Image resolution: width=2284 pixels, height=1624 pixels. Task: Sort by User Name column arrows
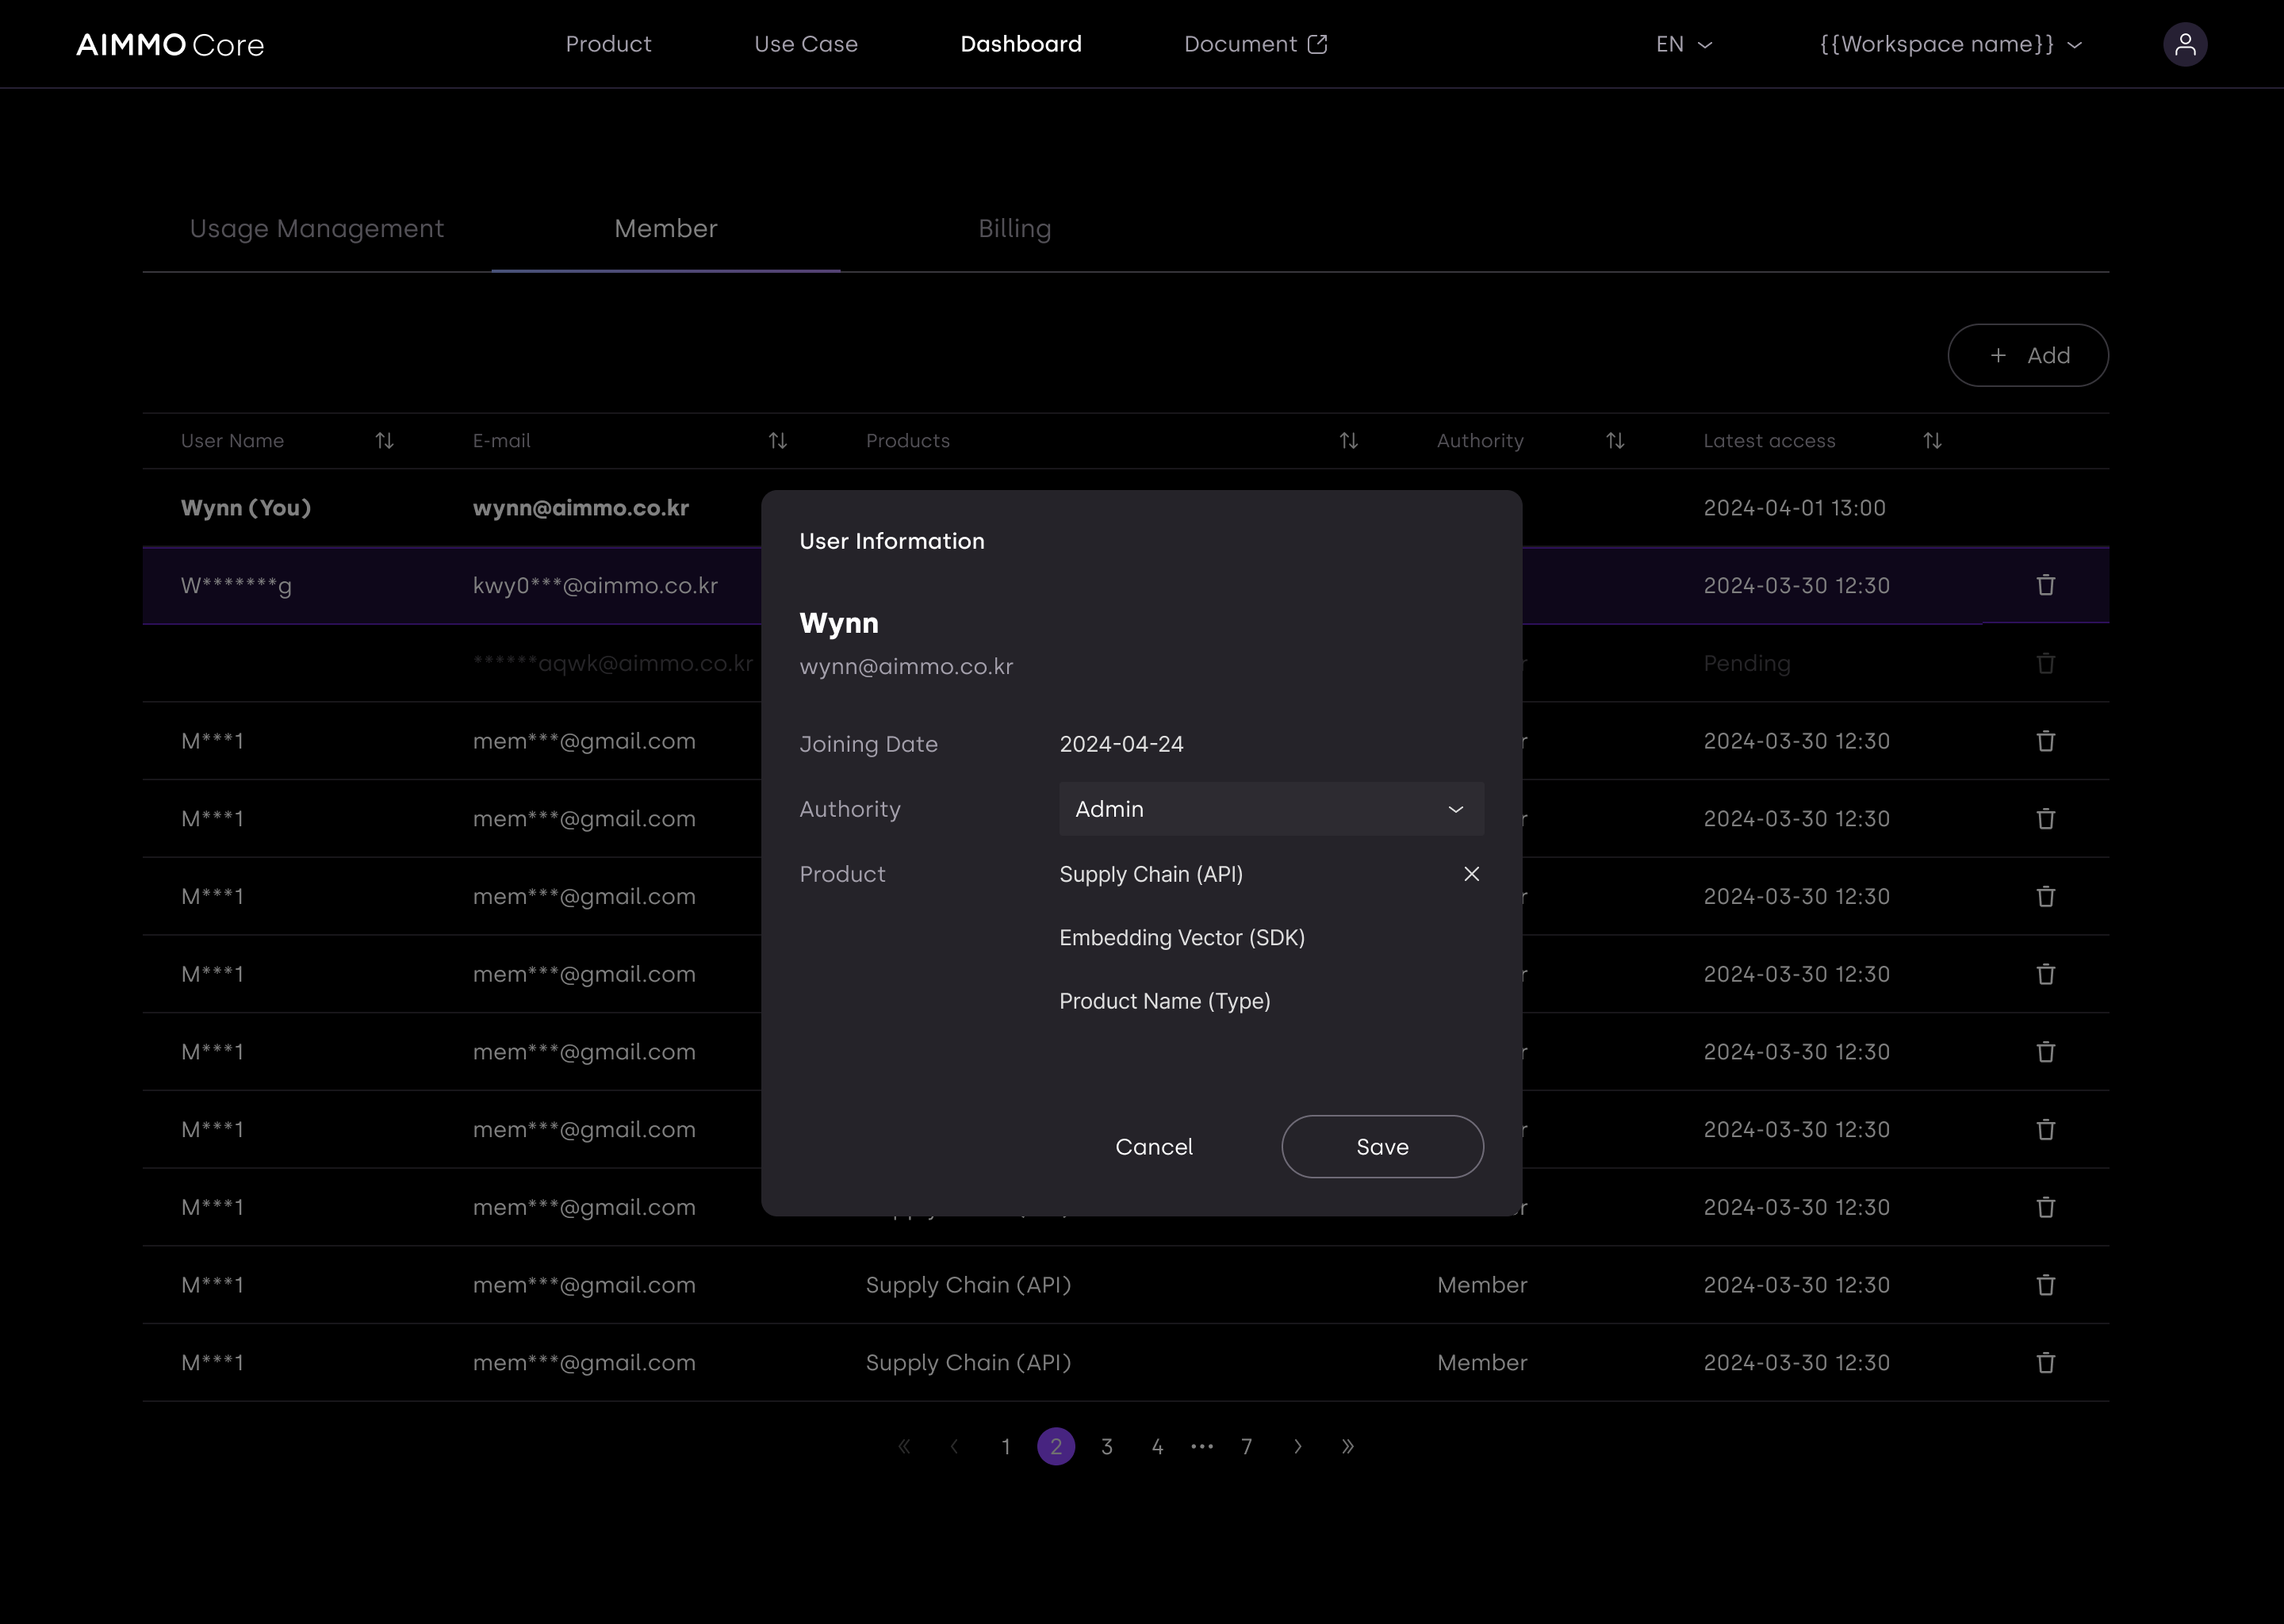(384, 441)
